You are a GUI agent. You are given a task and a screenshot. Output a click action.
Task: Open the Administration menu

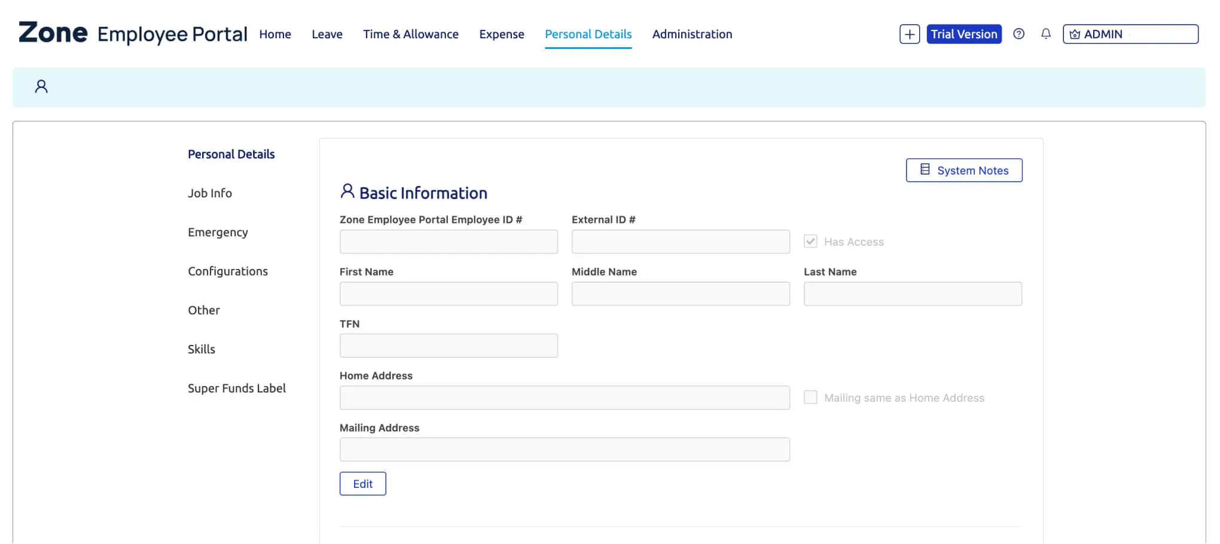click(x=692, y=34)
